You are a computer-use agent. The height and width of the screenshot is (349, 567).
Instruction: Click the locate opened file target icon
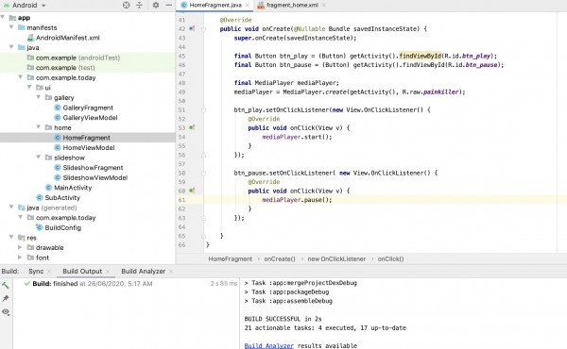pyautogui.click(x=127, y=5)
